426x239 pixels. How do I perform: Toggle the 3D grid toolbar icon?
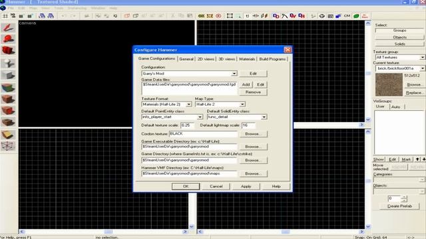[13, 16]
